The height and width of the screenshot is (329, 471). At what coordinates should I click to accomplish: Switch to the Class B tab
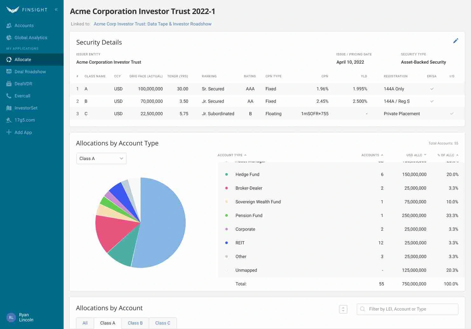[135, 323]
